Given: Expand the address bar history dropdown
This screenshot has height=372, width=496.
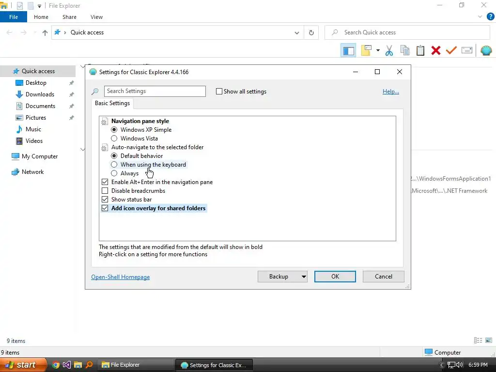Looking at the screenshot, I should pos(297,32).
